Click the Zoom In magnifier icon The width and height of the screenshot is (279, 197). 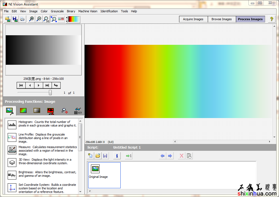click(31, 19)
